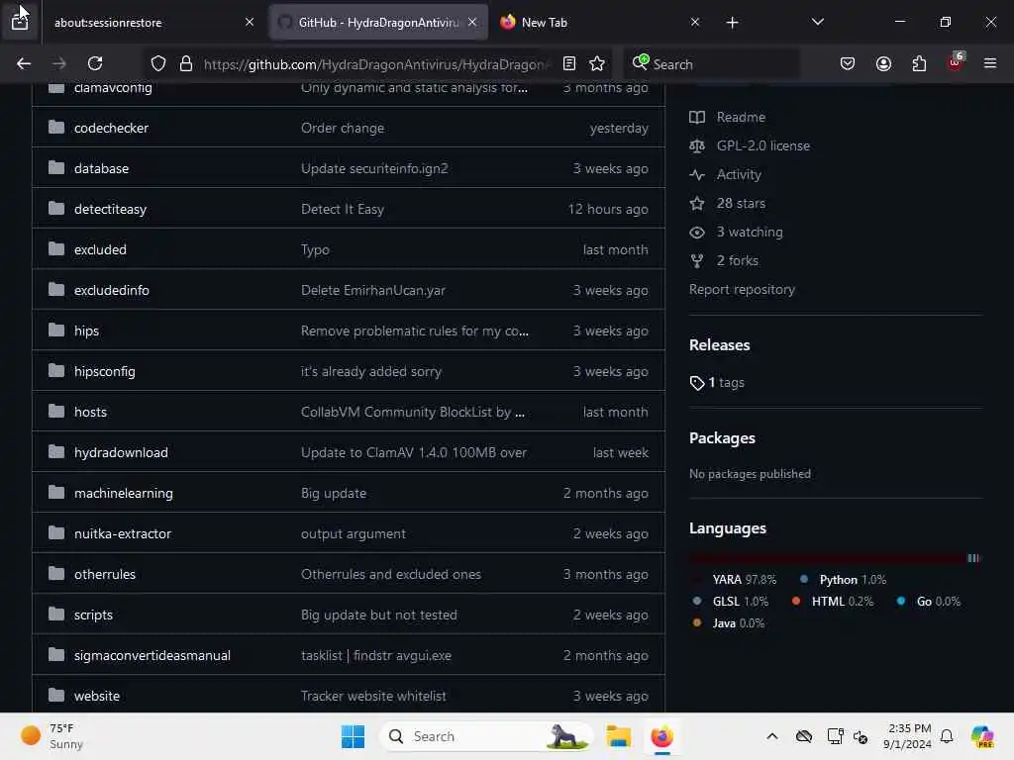This screenshot has width=1014, height=760.
Task: Open a new tab with plus button
Action: [x=732, y=23]
